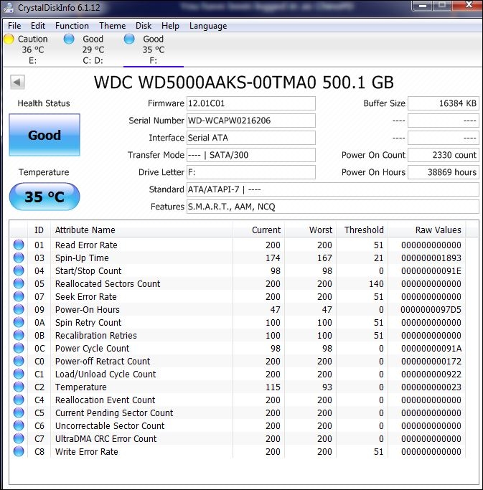Click the Attribute Name column header
Screen dimensions: 483x490
(141, 230)
